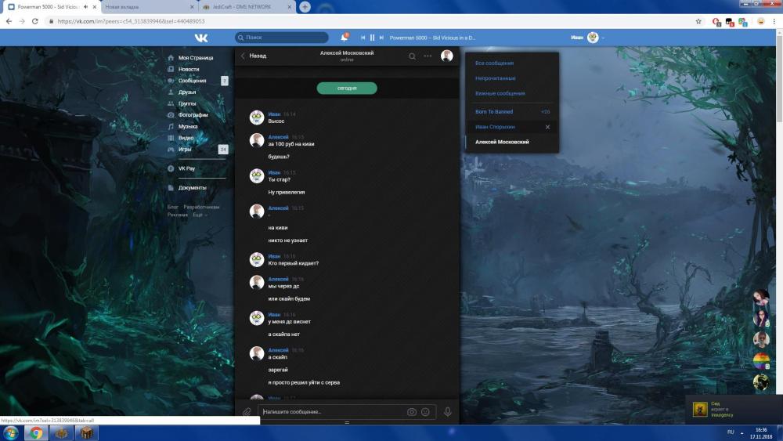Open the emoji smiley picker
Viewport: 783px width, 441px height.
point(425,412)
